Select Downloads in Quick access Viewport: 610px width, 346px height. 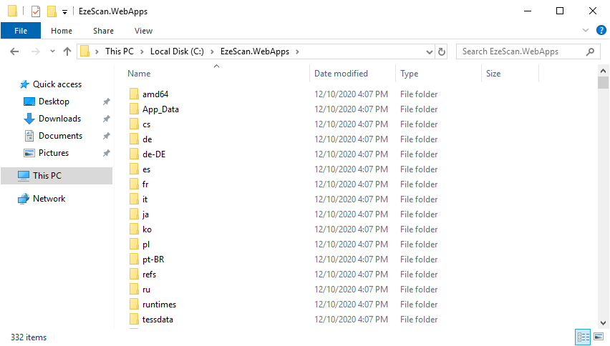click(59, 119)
